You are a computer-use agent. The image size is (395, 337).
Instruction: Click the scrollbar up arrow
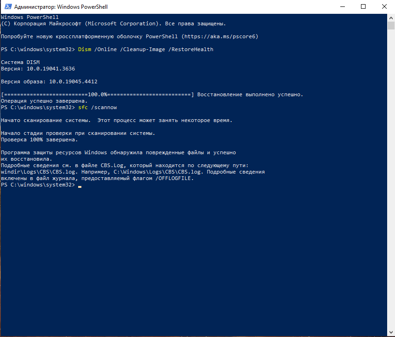390,17
